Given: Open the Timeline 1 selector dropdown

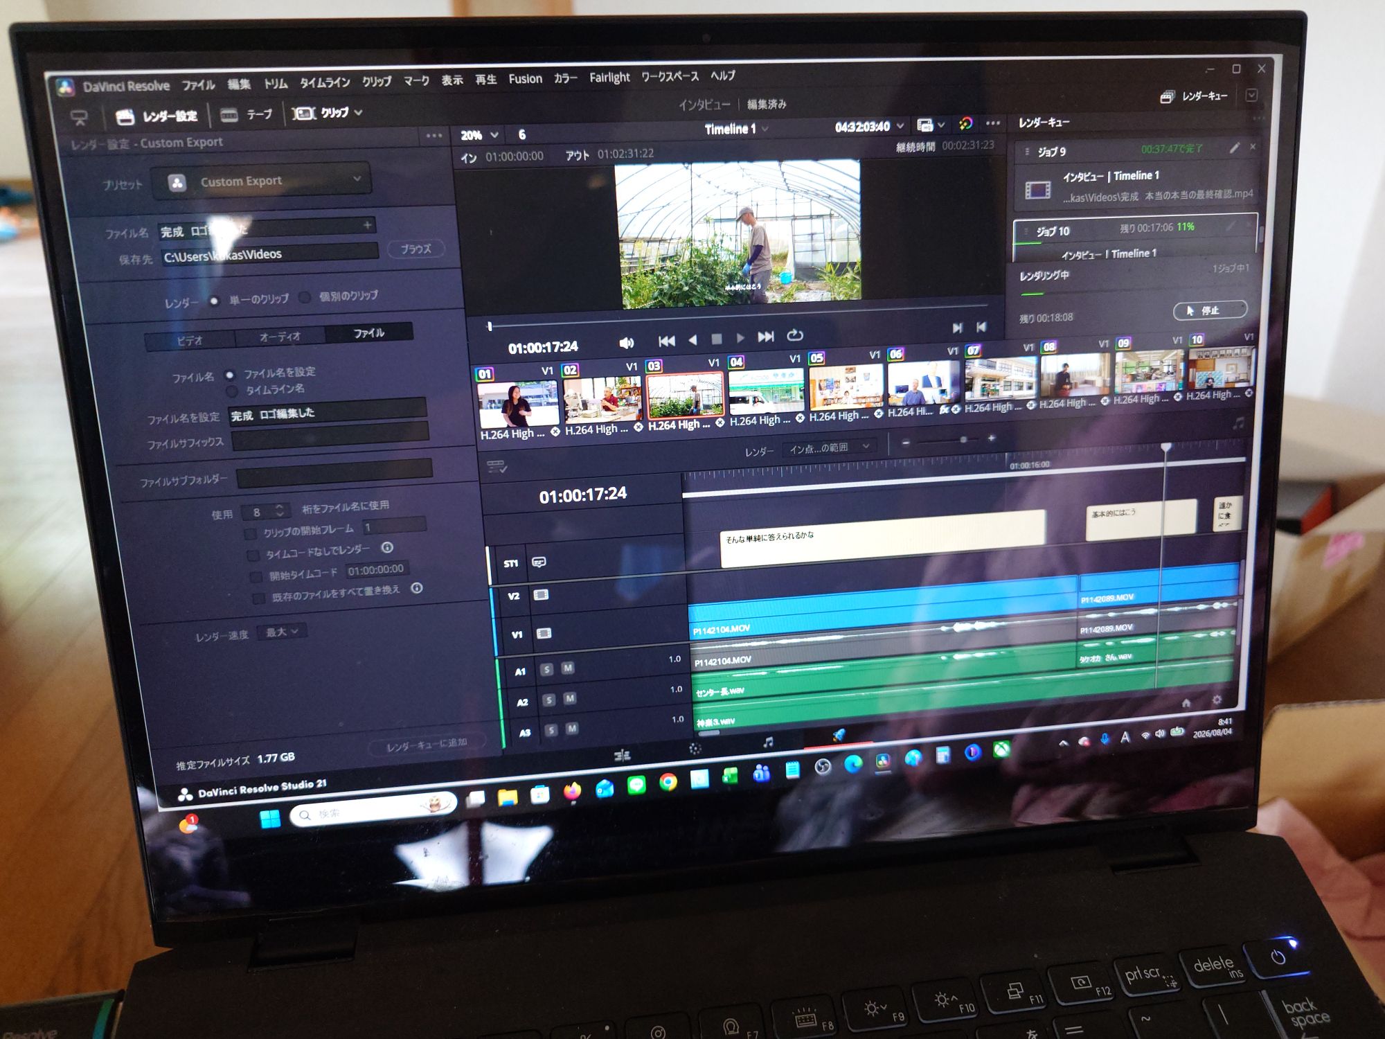Looking at the screenshot, I should [736, 129].
